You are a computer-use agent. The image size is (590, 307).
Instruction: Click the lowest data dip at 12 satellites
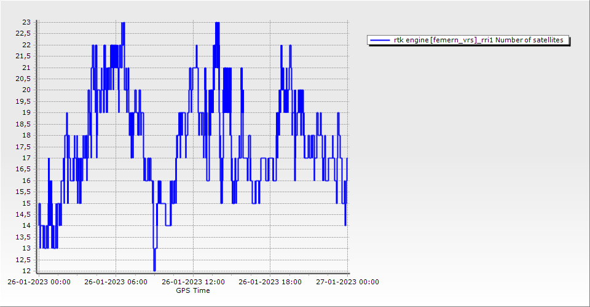pyautogui.click(x=154, y=270)
